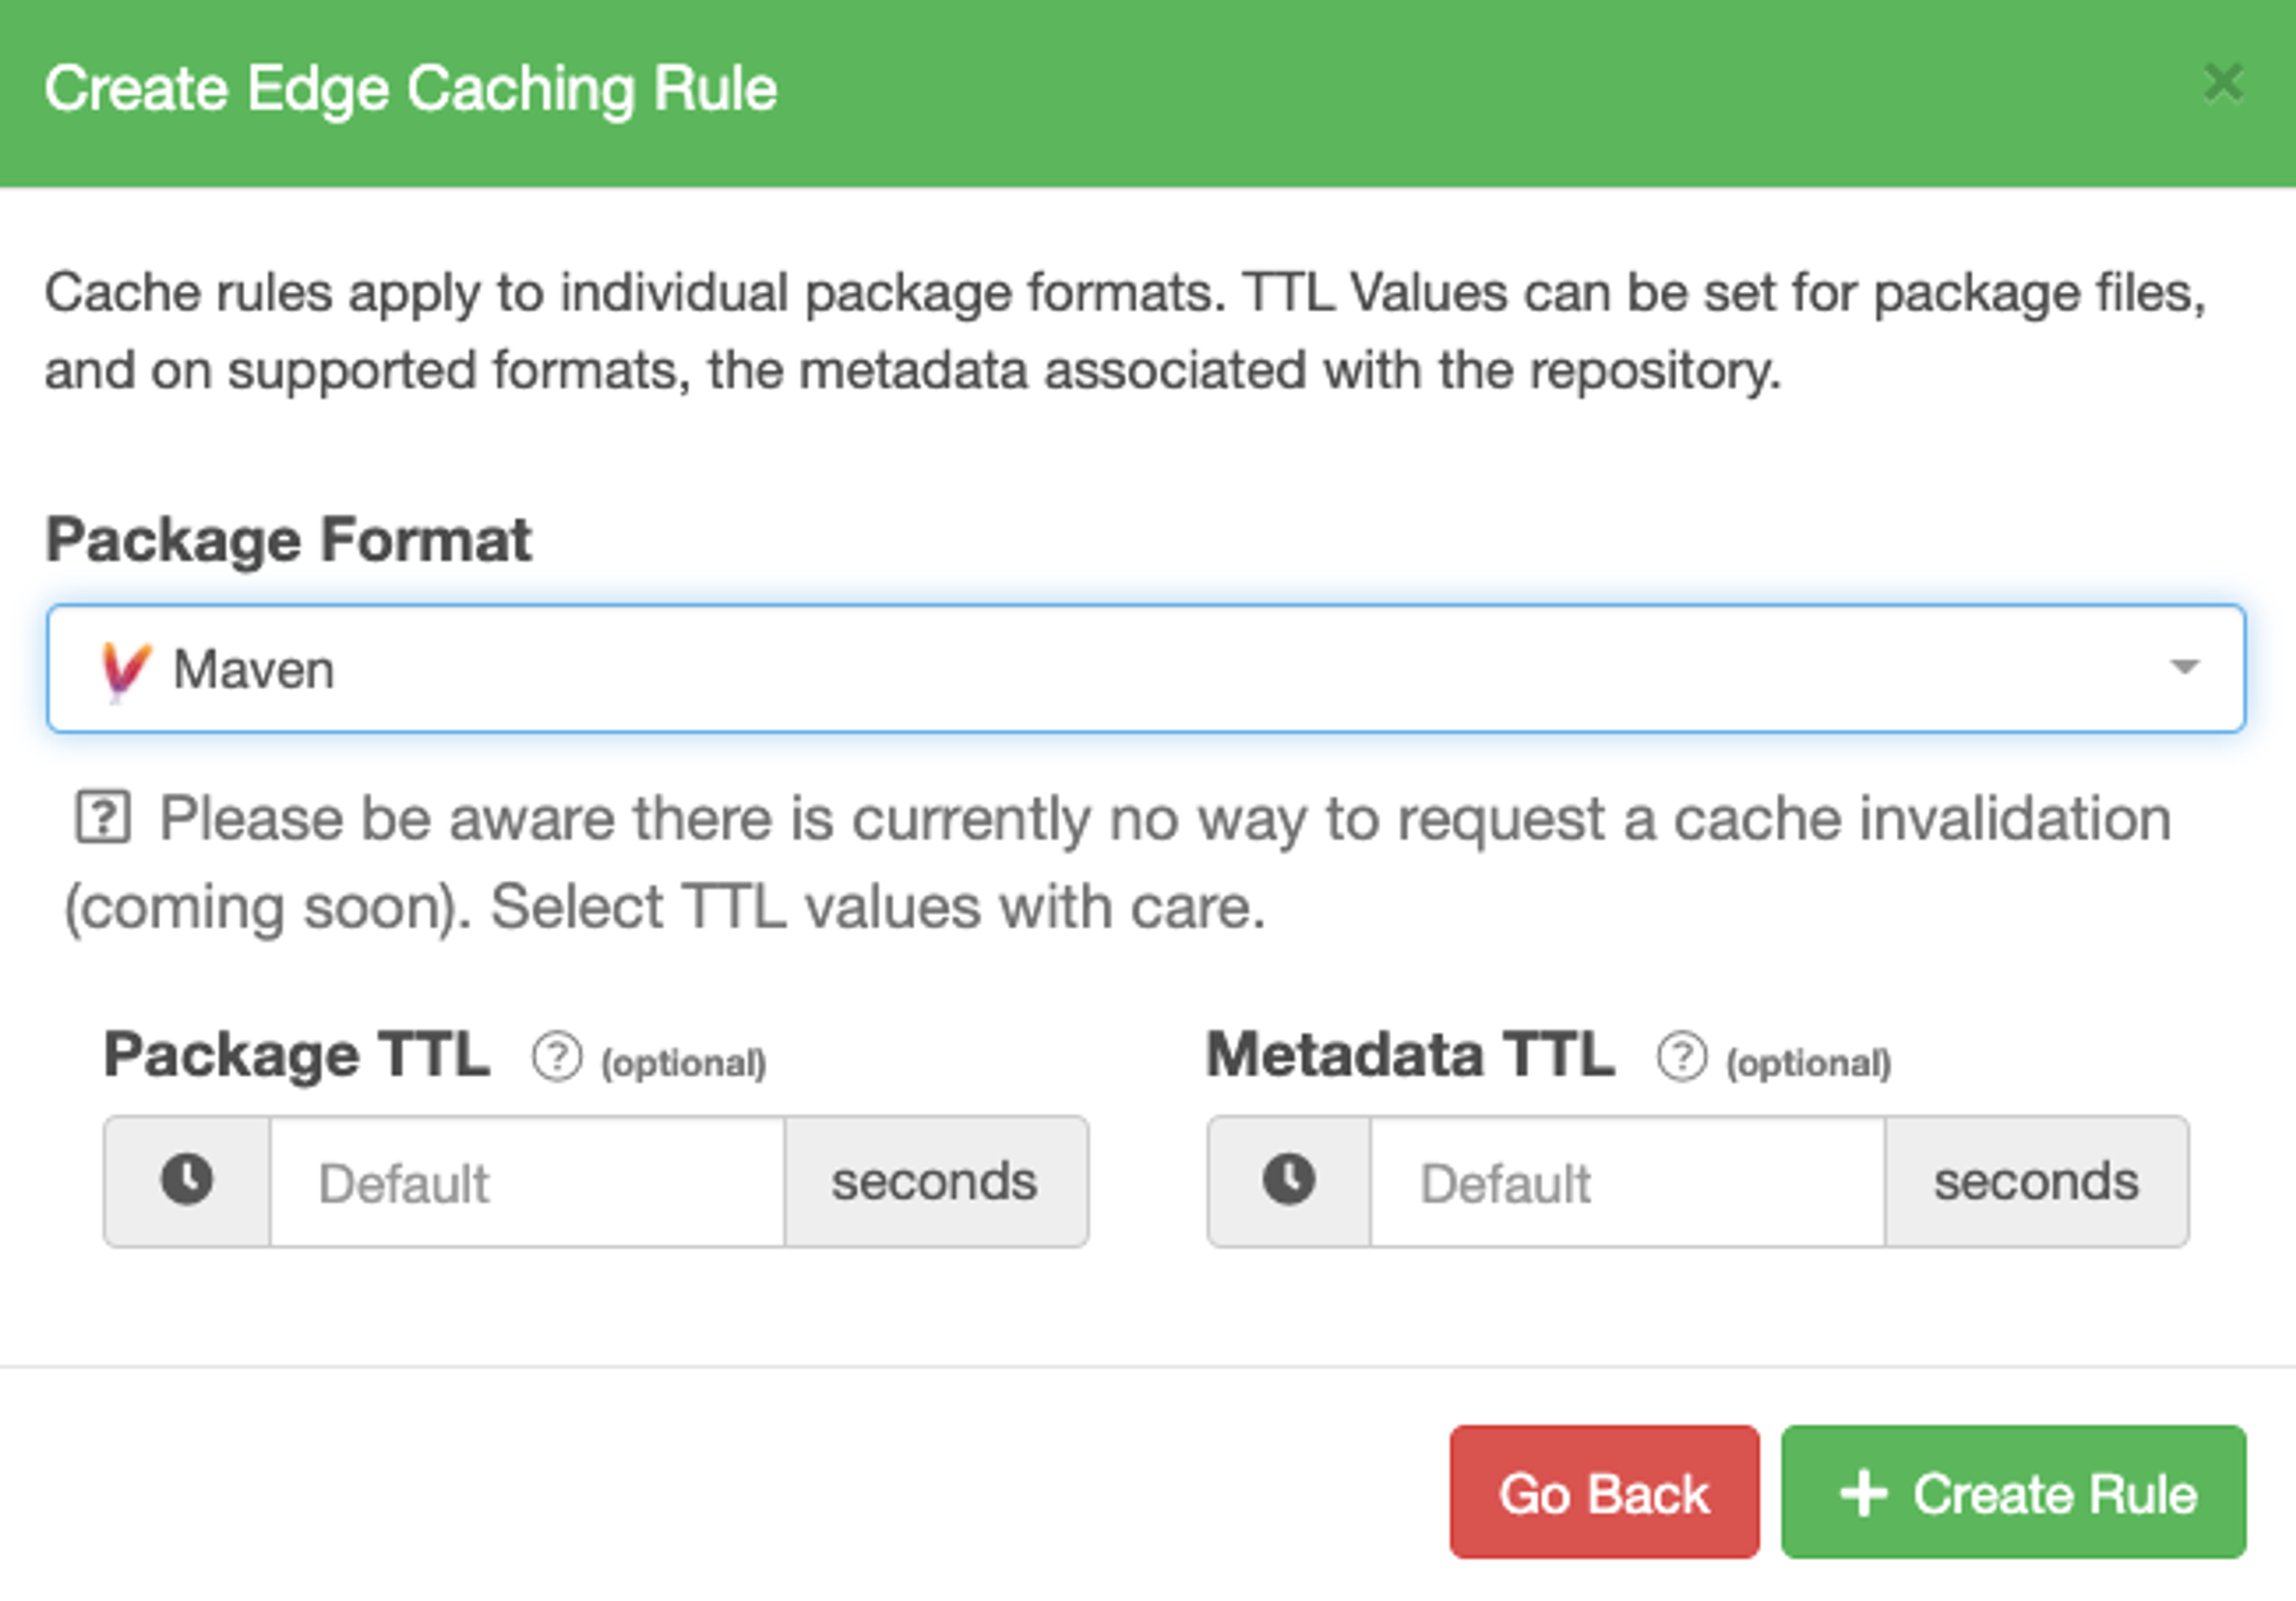Click the Package Format dropdown caret arrow
The image size is (2296, 1601).
[x=2185, y=667]
